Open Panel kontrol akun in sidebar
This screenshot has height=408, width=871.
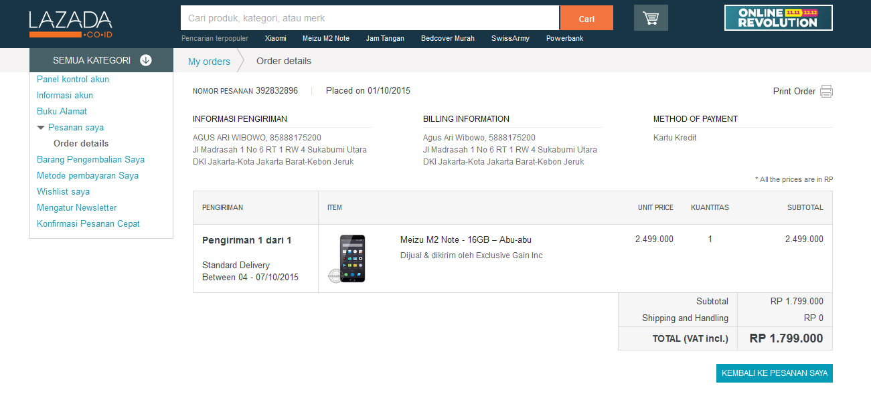pyautogui.click(x=73, y=80)
